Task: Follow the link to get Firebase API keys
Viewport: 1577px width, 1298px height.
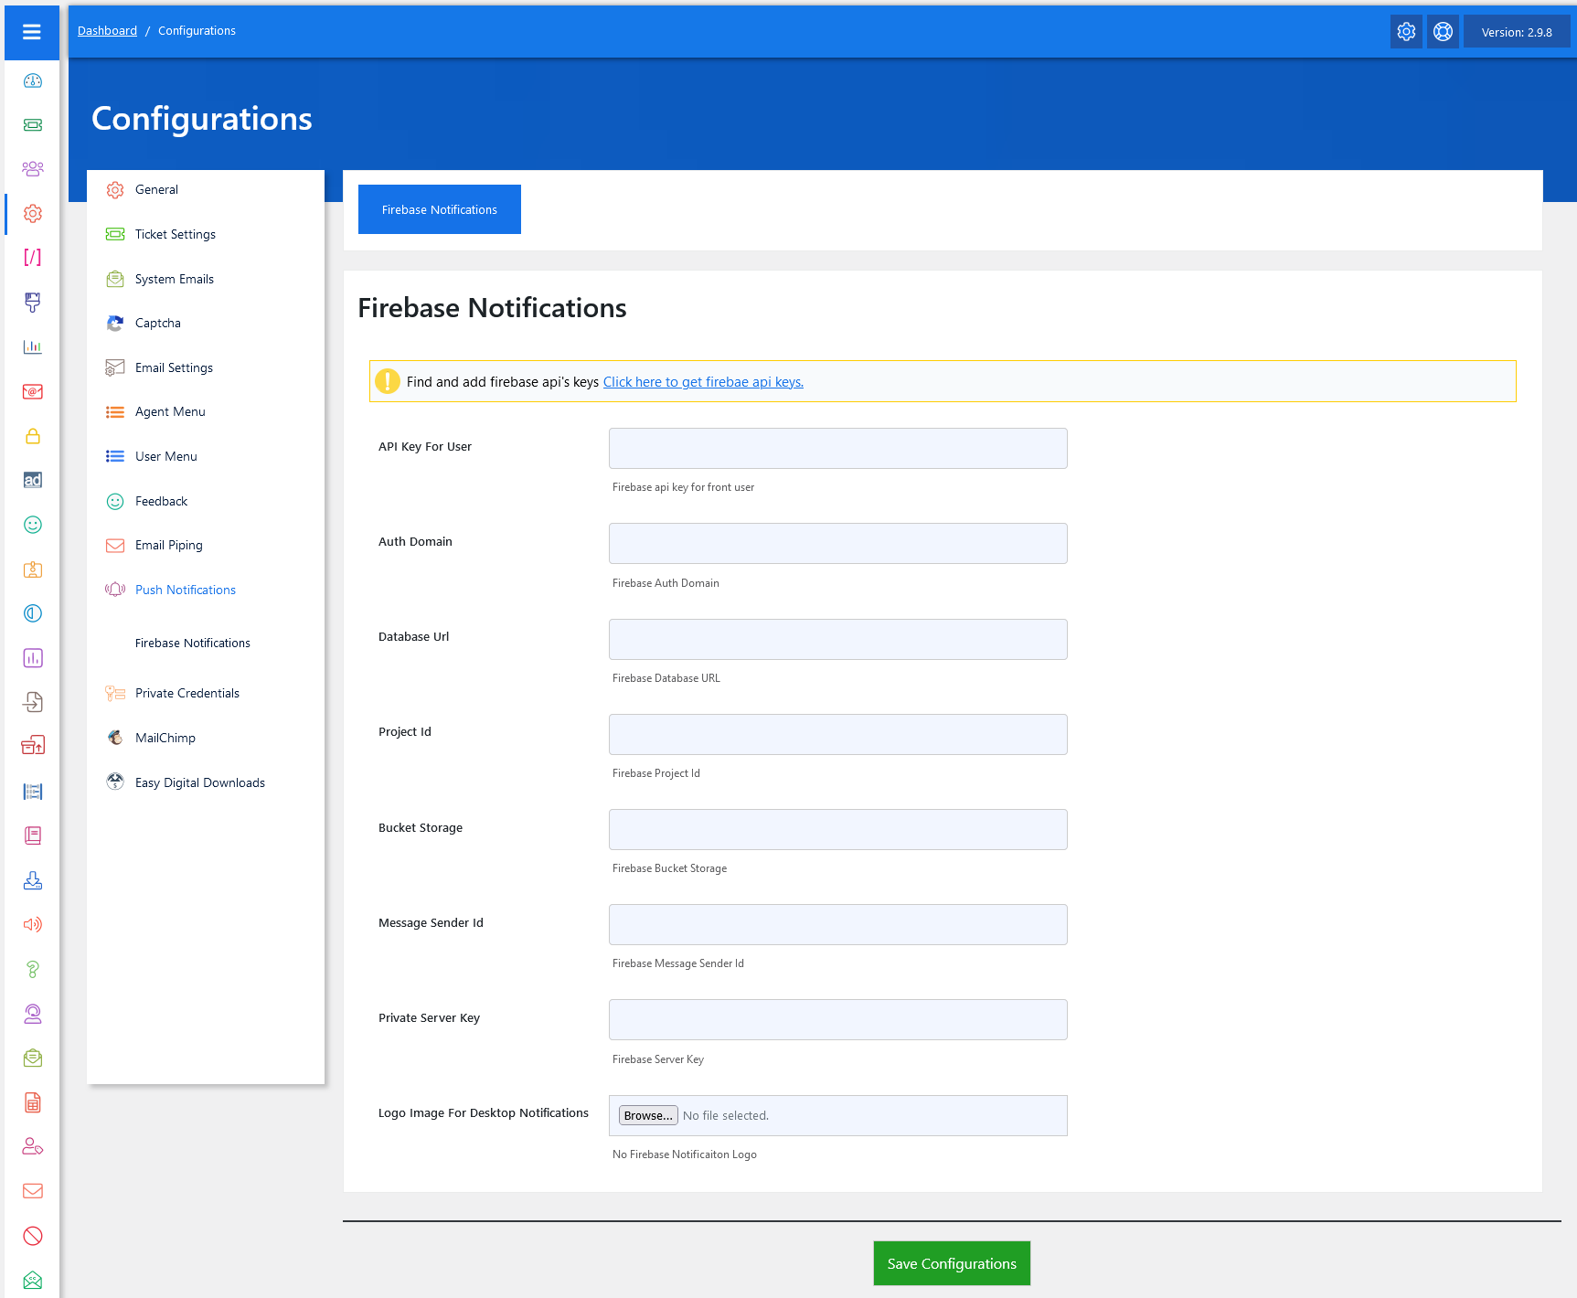Action: click(703, 382)
